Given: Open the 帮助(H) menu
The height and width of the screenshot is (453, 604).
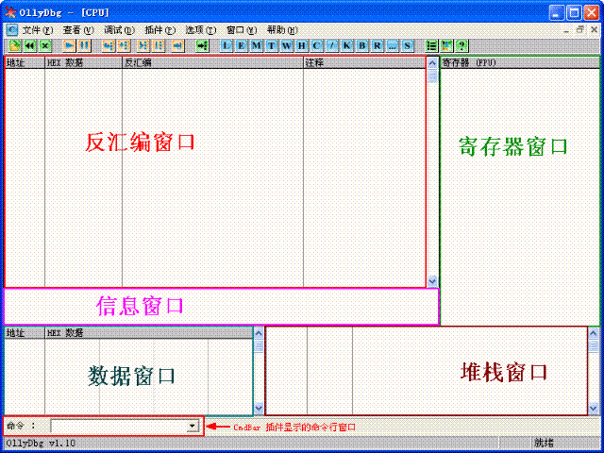Looking at the screenshot, I should [282, 30].
